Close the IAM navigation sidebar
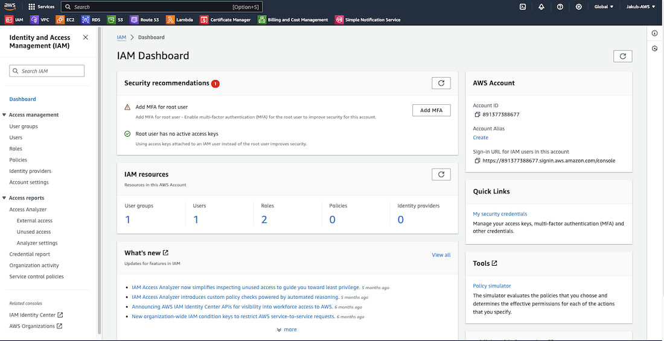This screenshot has width=664, height=341. point(86,37)
